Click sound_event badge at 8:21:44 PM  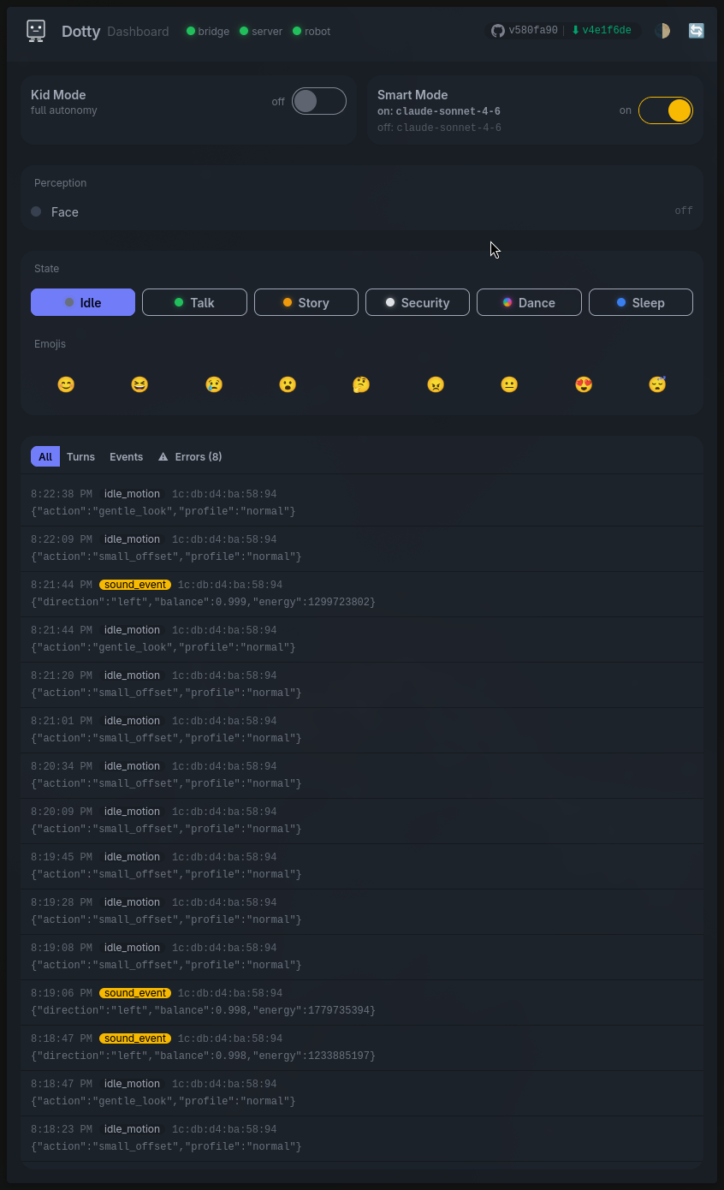coord(135,585)
